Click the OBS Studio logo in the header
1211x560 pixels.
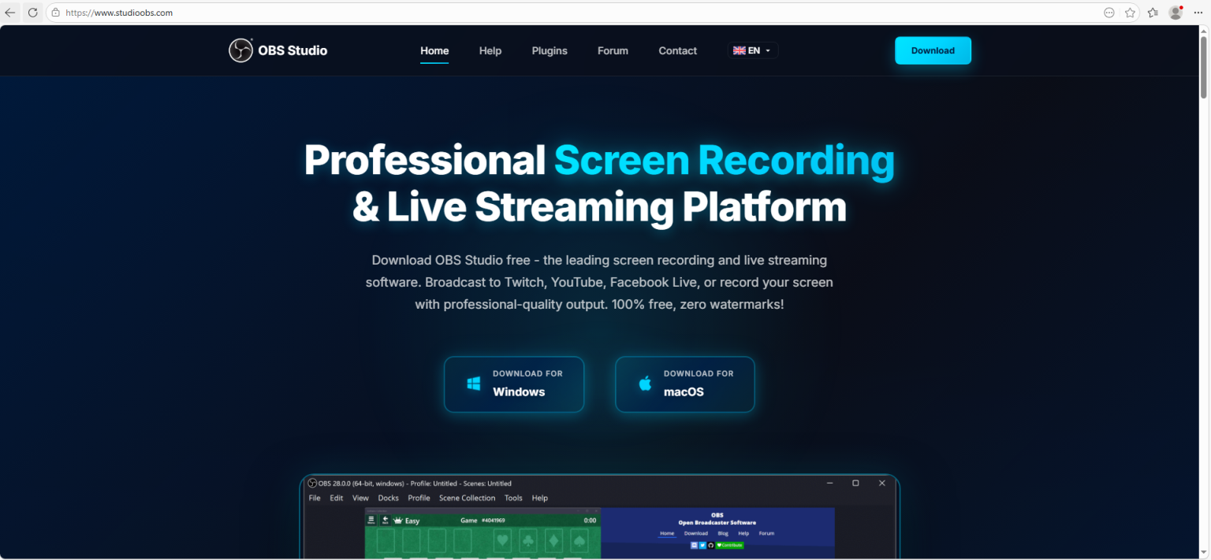(x=278, y=50)
